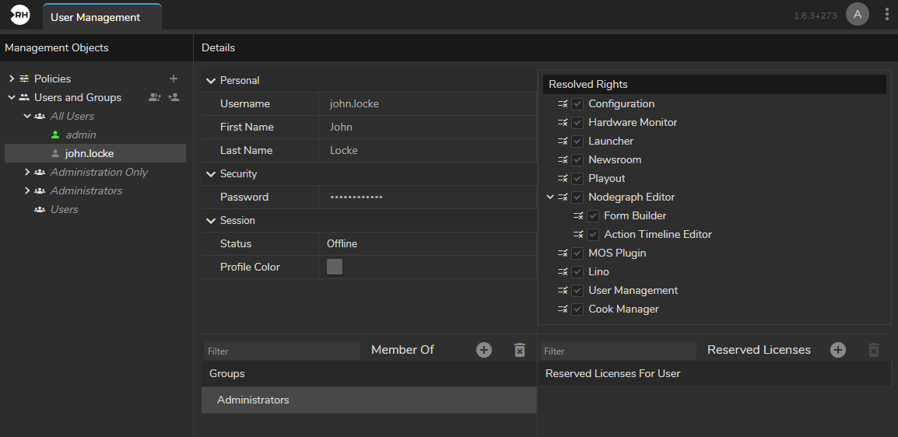
Task: Add a group in Member Of
Action: pyautogui.click(x=484, y=350)
